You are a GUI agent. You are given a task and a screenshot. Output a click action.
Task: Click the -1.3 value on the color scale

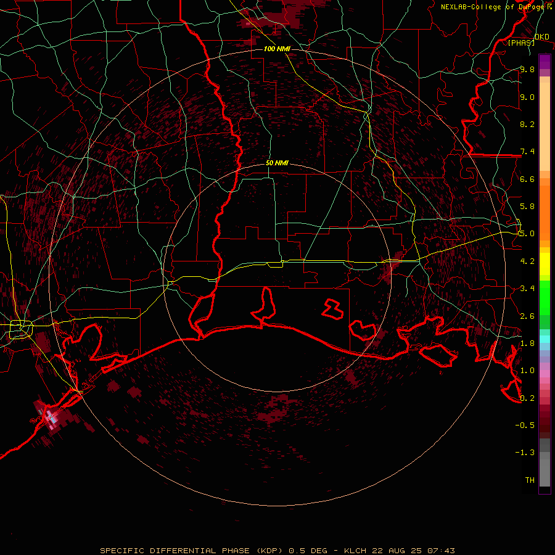(x=525, y=453)
